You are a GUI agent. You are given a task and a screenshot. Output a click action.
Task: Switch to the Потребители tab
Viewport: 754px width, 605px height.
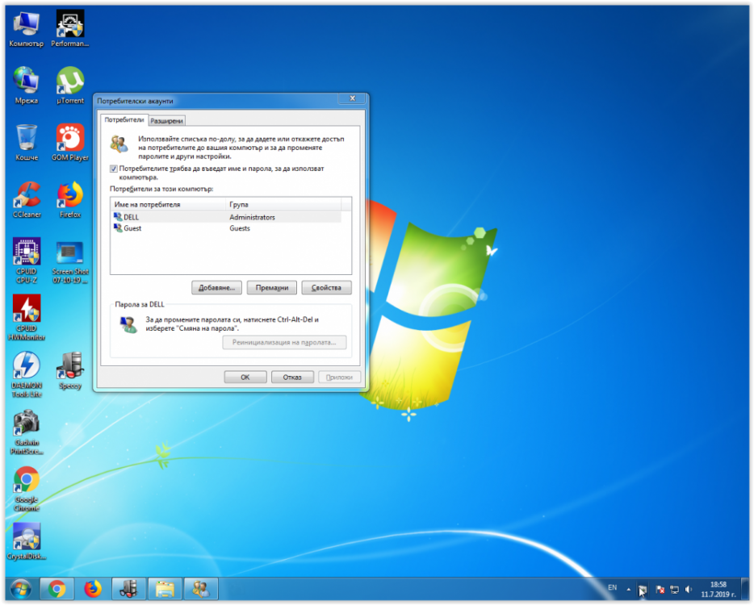tap(124, 119)
